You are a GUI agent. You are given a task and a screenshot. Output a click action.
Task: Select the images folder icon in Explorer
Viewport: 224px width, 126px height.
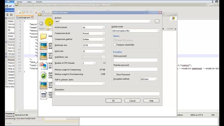43,36
